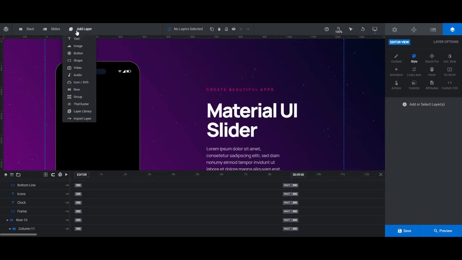Open the desktop device view selector
462x260 pixels.
coord(375,29)
